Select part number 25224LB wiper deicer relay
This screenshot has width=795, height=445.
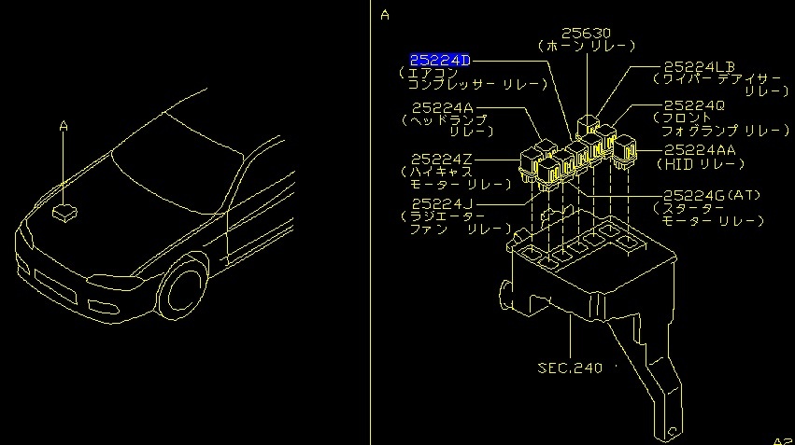click(699, 67)
